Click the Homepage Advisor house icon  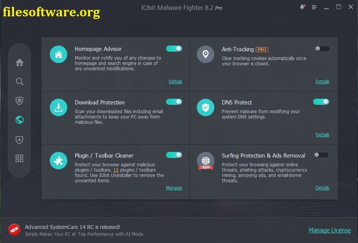59,54
